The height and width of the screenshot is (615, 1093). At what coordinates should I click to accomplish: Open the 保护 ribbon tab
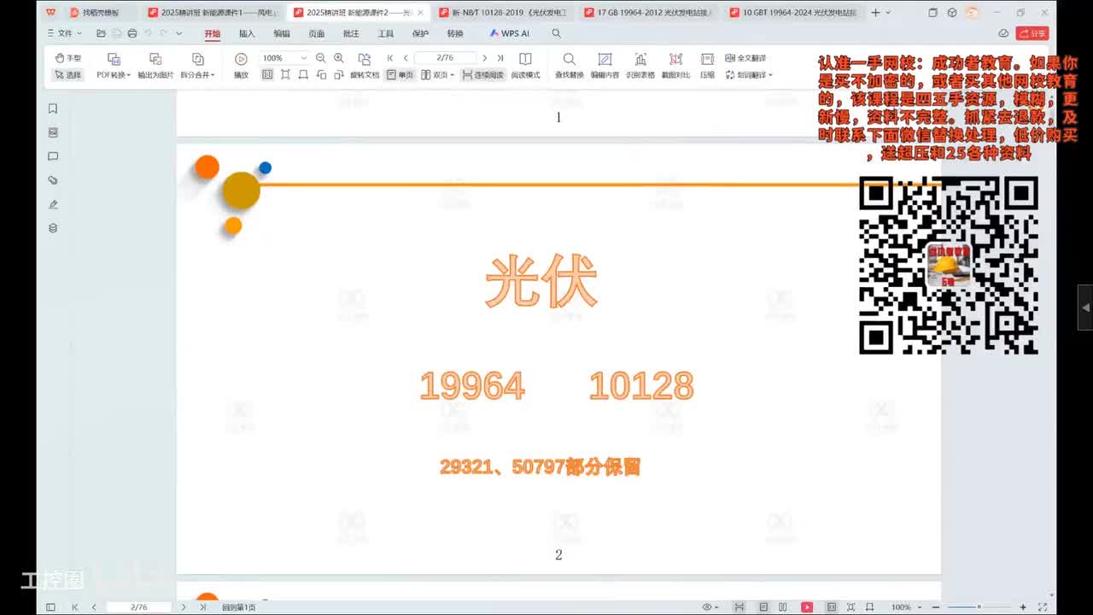pos(420,33)
